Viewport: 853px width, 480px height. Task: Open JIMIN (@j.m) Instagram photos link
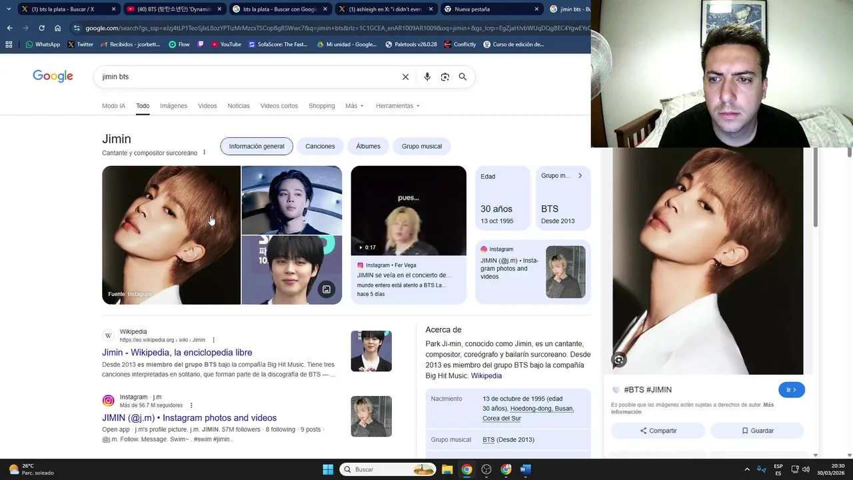point(189,418)
